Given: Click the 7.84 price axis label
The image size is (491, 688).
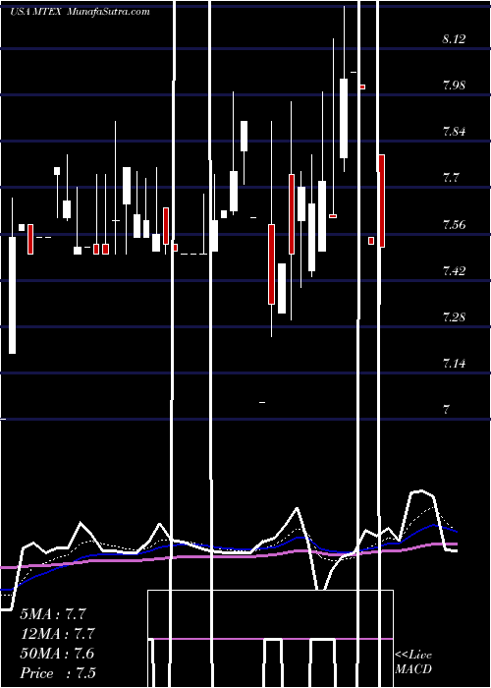Looking at the screenshot, I should [x=454, y=132].
